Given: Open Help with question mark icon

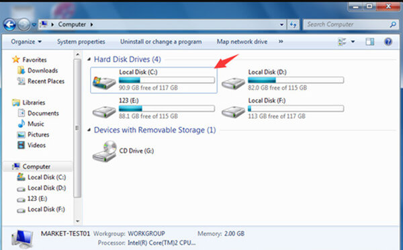Looking at the screenshot, I should [x=388, y=42].
